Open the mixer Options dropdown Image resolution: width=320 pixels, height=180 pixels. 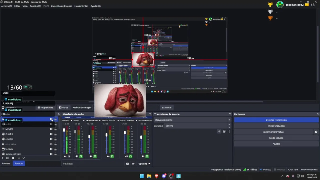[x=144, y=164]
